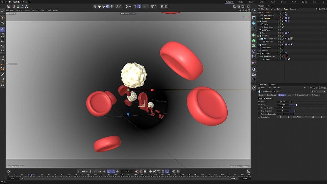
Task: Activate the Move tool
Action: tap(3, 30)
